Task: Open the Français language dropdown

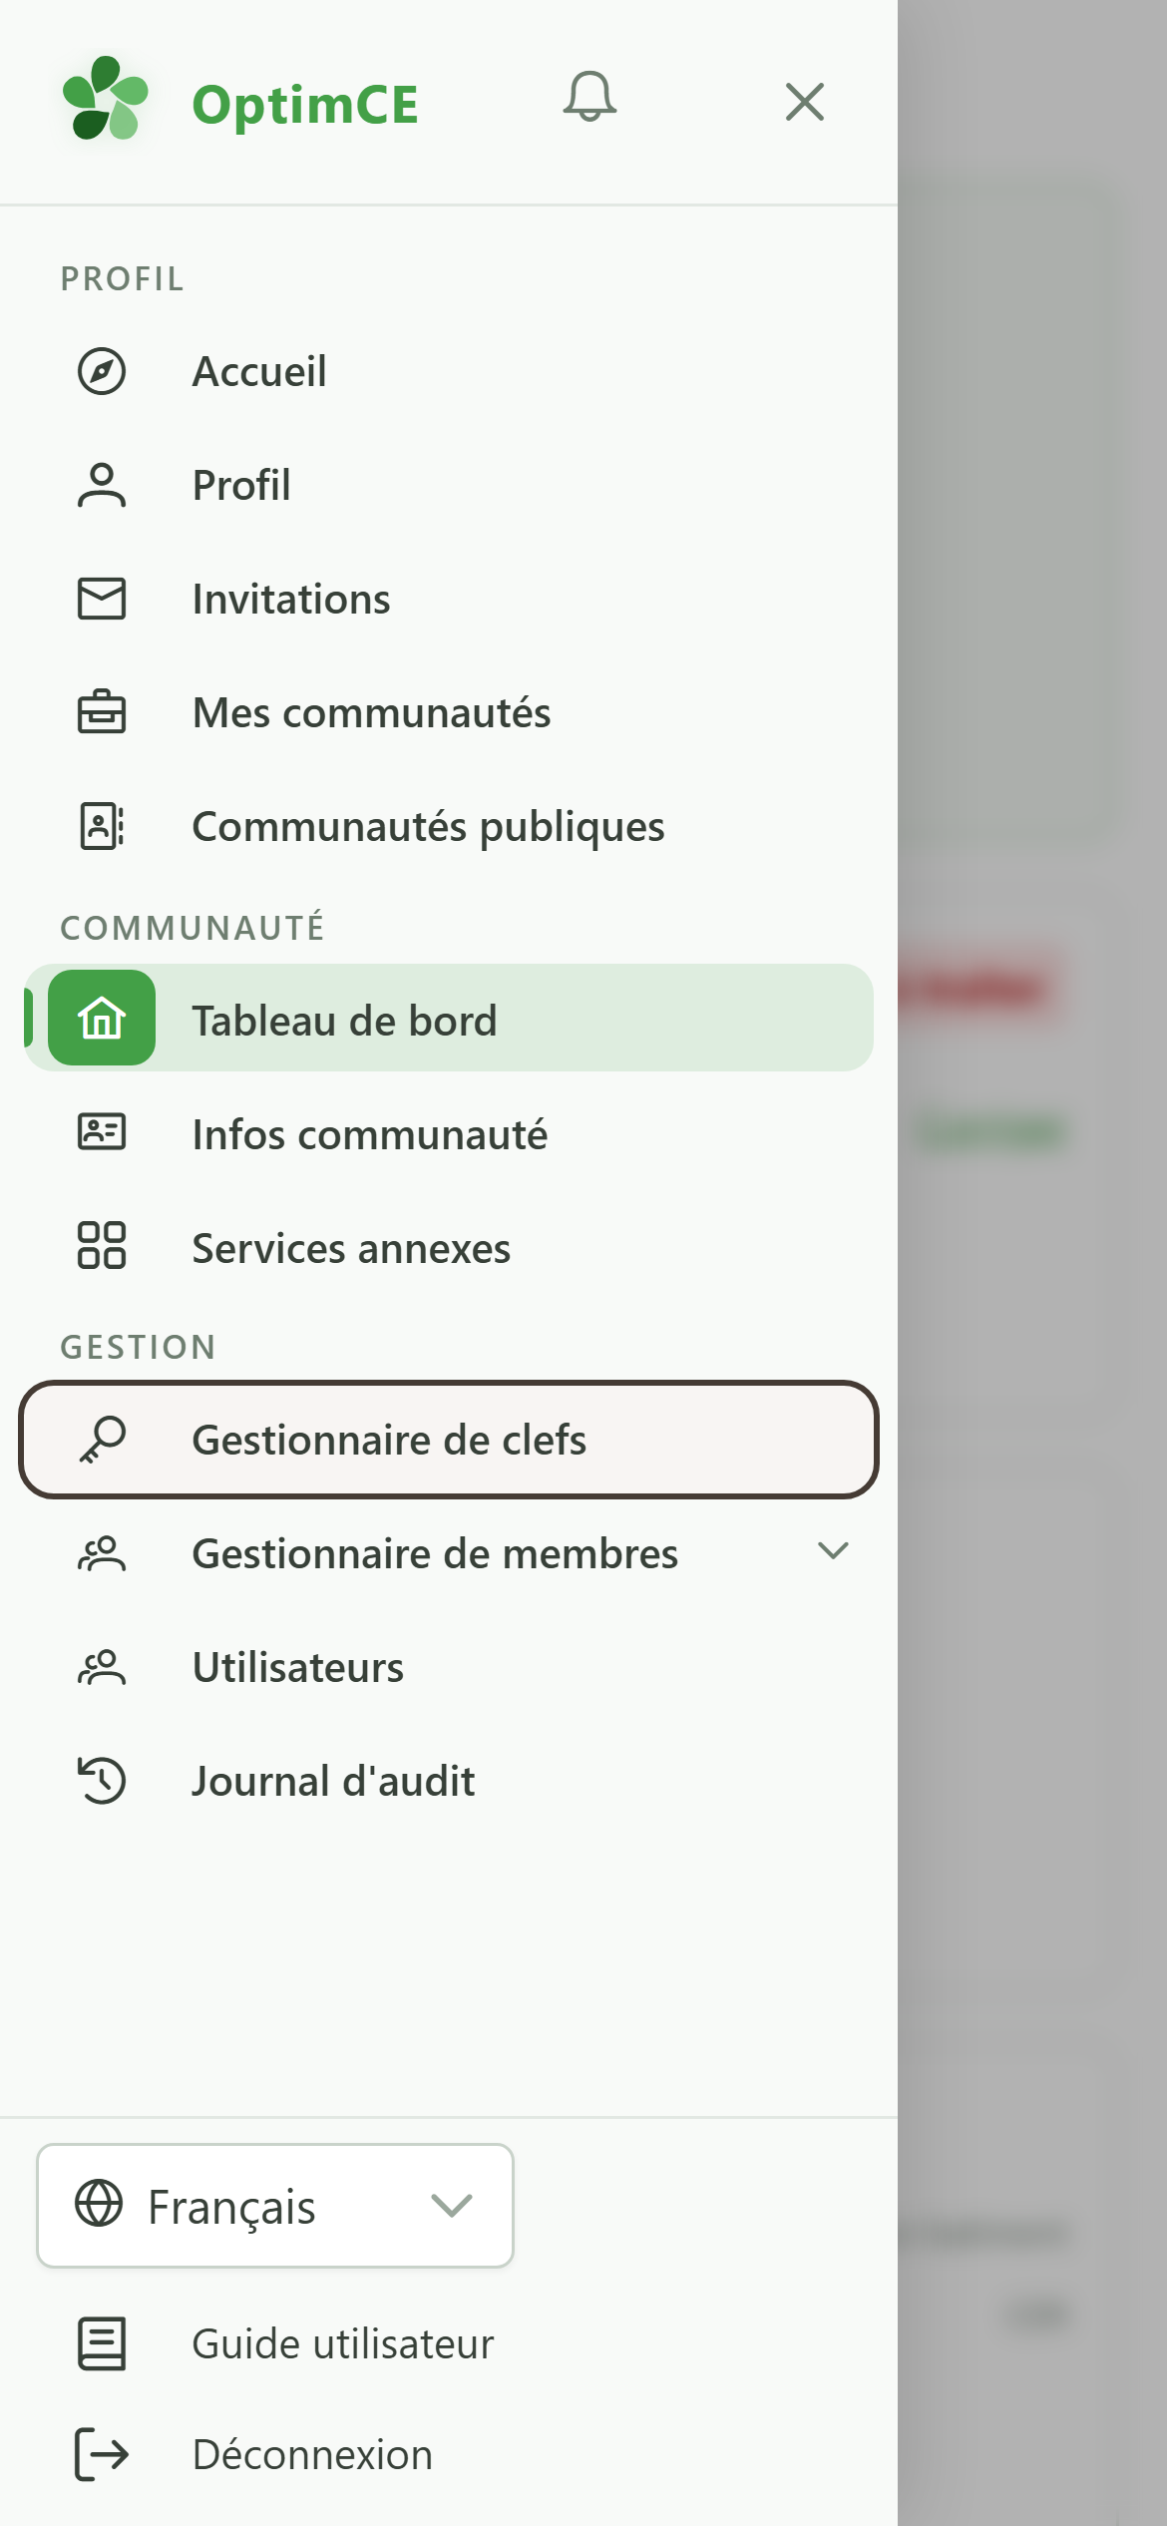Action: [x=275, y=2206]
